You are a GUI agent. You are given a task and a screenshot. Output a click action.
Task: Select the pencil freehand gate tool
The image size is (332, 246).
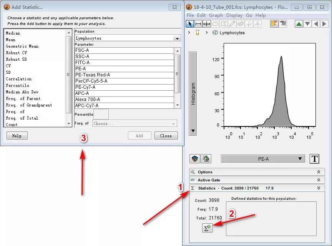232,24
